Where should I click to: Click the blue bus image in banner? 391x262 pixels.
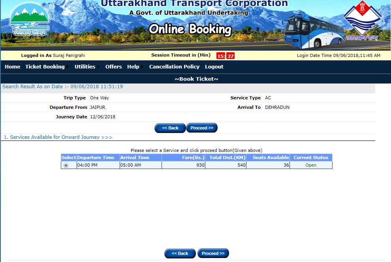(x=315, y=31)
